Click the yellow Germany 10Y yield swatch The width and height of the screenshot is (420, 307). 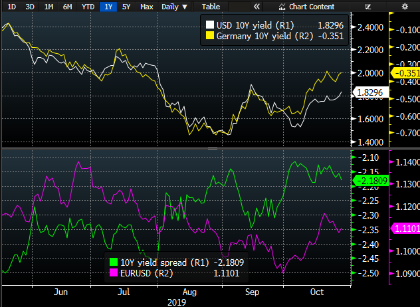pyautogui.click(x=210, y=36)
